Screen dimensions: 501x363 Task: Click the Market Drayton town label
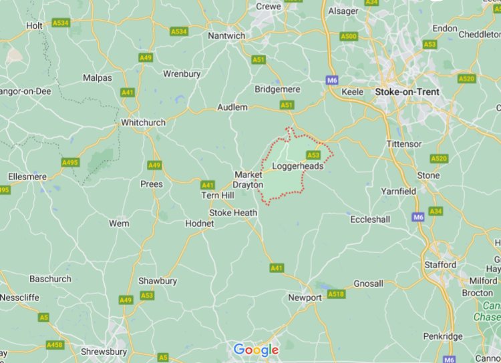248,179
